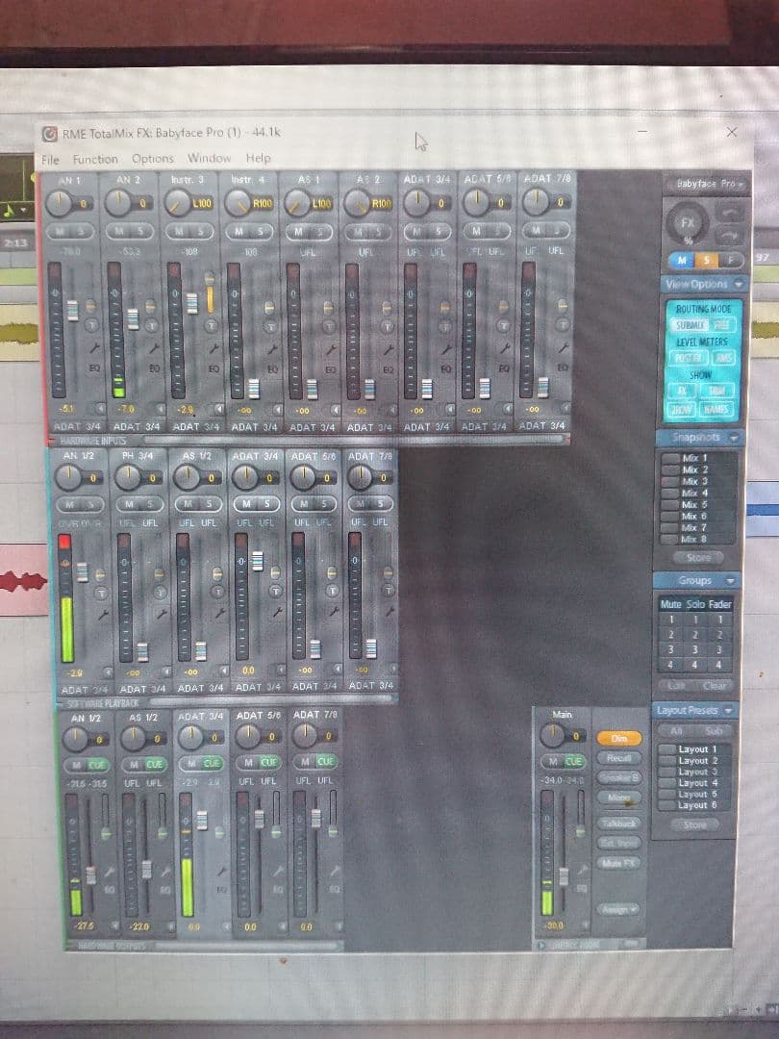Open the Options menu
Image resolution: width=779 pixels, height=1039 pixels.
pyautogui.click(x=152, y=159)
